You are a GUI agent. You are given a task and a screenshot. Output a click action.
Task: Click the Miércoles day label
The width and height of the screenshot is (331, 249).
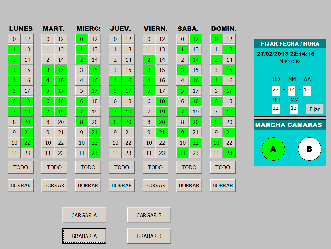(x=290, y=61)
